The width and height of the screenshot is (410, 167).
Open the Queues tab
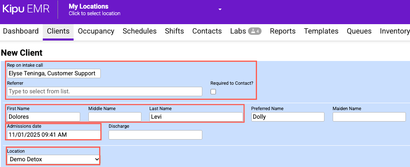point(359,31)
